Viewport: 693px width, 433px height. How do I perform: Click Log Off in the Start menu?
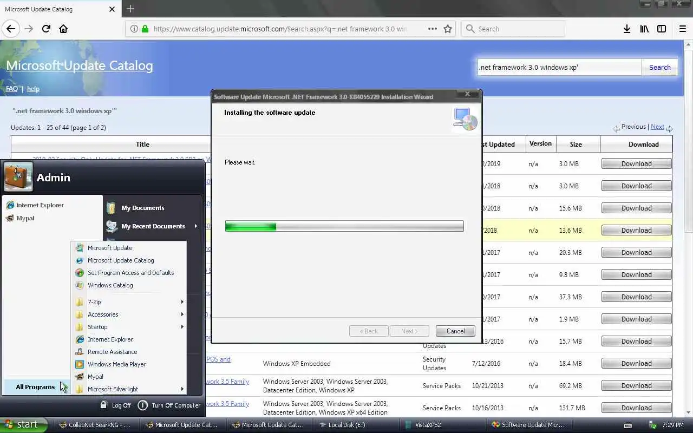(x=115, y=405)
